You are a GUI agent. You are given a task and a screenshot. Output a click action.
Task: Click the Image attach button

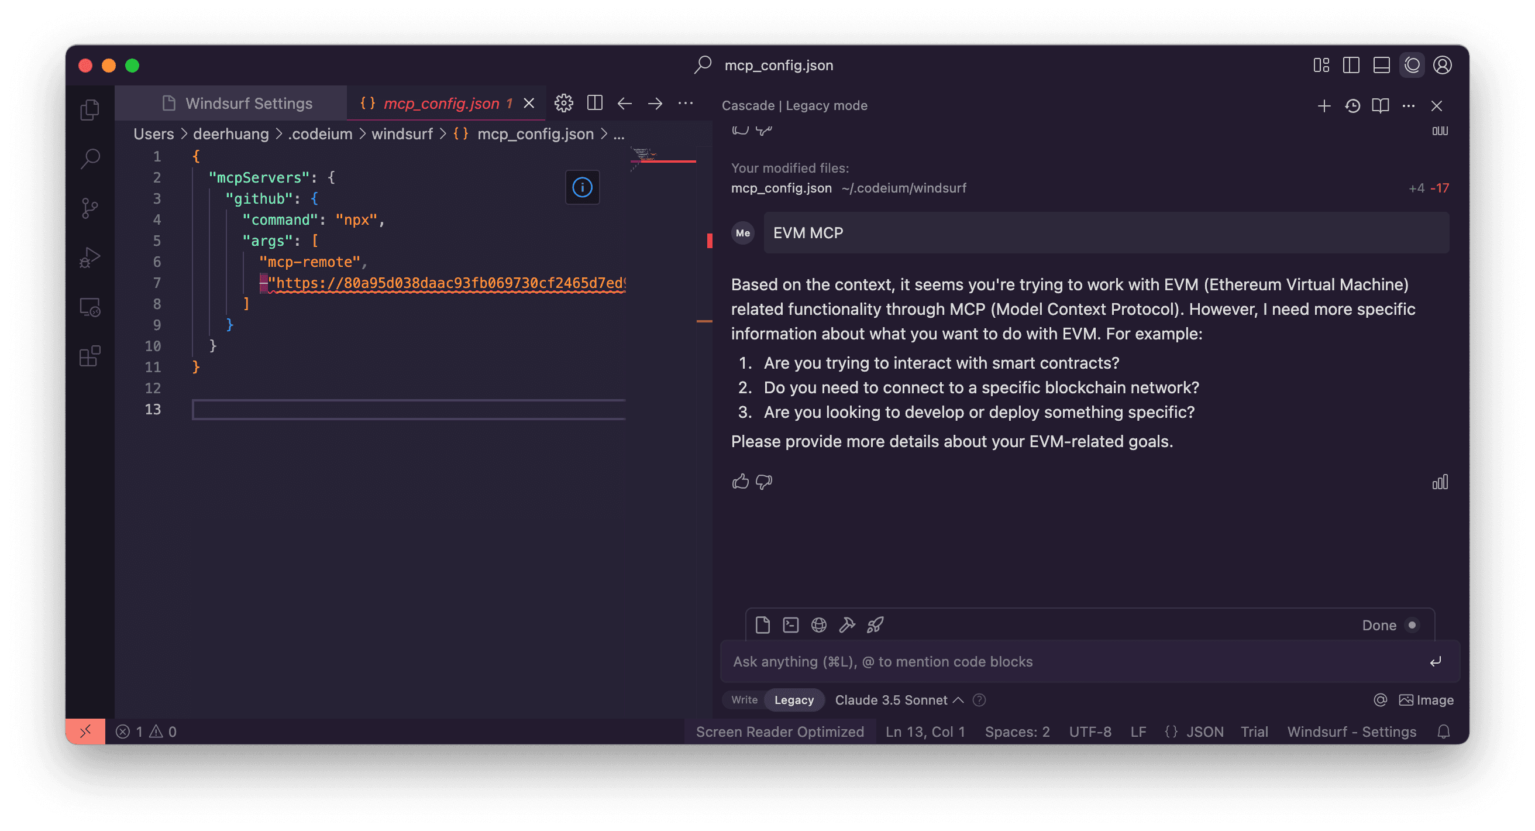[x=1427, y=700]
